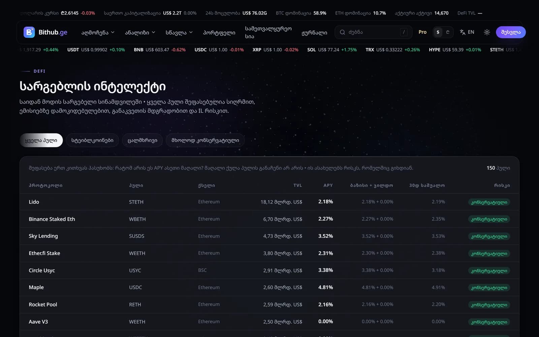Click the DeFi TVL stat
The width and height of the screenshot is (539, 337).
point(470,13)
